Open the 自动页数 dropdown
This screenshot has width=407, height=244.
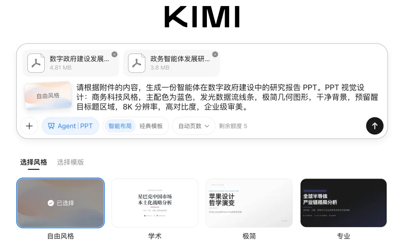pos(194,126)
